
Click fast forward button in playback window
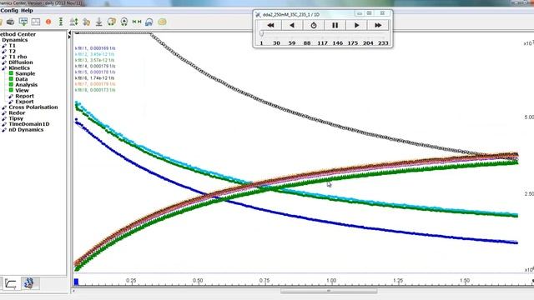378,25
